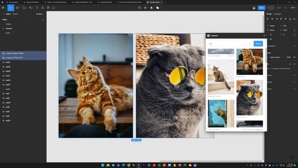Click the Align left icon

pyautogui.click(x=268, y=19)
